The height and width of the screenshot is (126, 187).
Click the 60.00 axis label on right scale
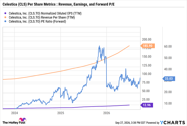[168, 46]
